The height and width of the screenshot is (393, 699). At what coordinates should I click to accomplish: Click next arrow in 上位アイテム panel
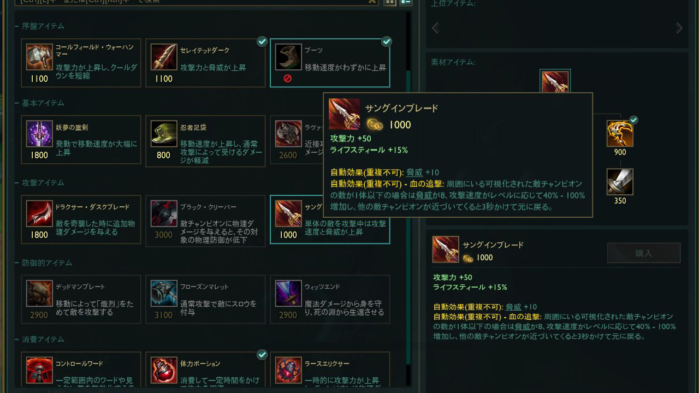[x=679, y=28]
